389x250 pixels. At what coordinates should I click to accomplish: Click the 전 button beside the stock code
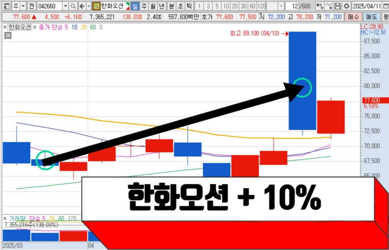(x=31, y=6)
